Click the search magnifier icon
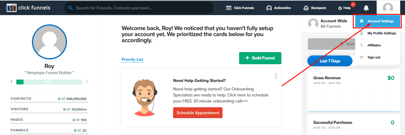The image size is (405, 135). (71, 8)
